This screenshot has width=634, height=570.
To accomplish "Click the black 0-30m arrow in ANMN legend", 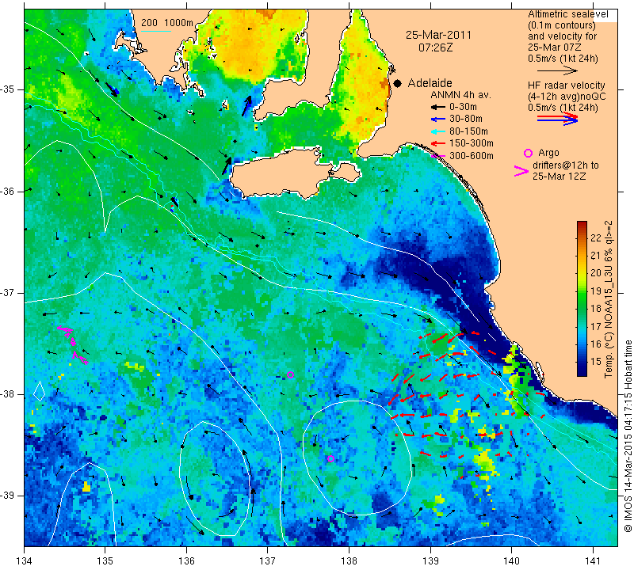I will 437,107.
